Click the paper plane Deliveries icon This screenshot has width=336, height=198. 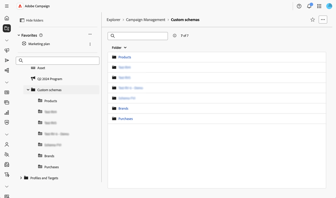pos(7,60)
